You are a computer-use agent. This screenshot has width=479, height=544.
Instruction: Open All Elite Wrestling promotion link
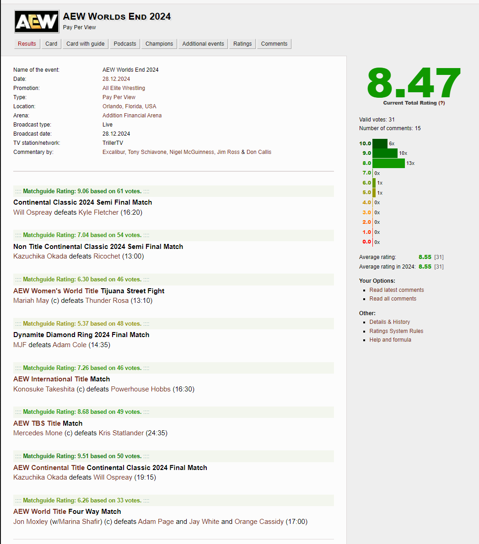(x=124, y=88)
